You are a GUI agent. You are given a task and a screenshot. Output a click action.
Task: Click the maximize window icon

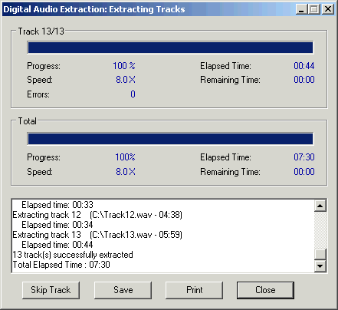coord(314,9)
